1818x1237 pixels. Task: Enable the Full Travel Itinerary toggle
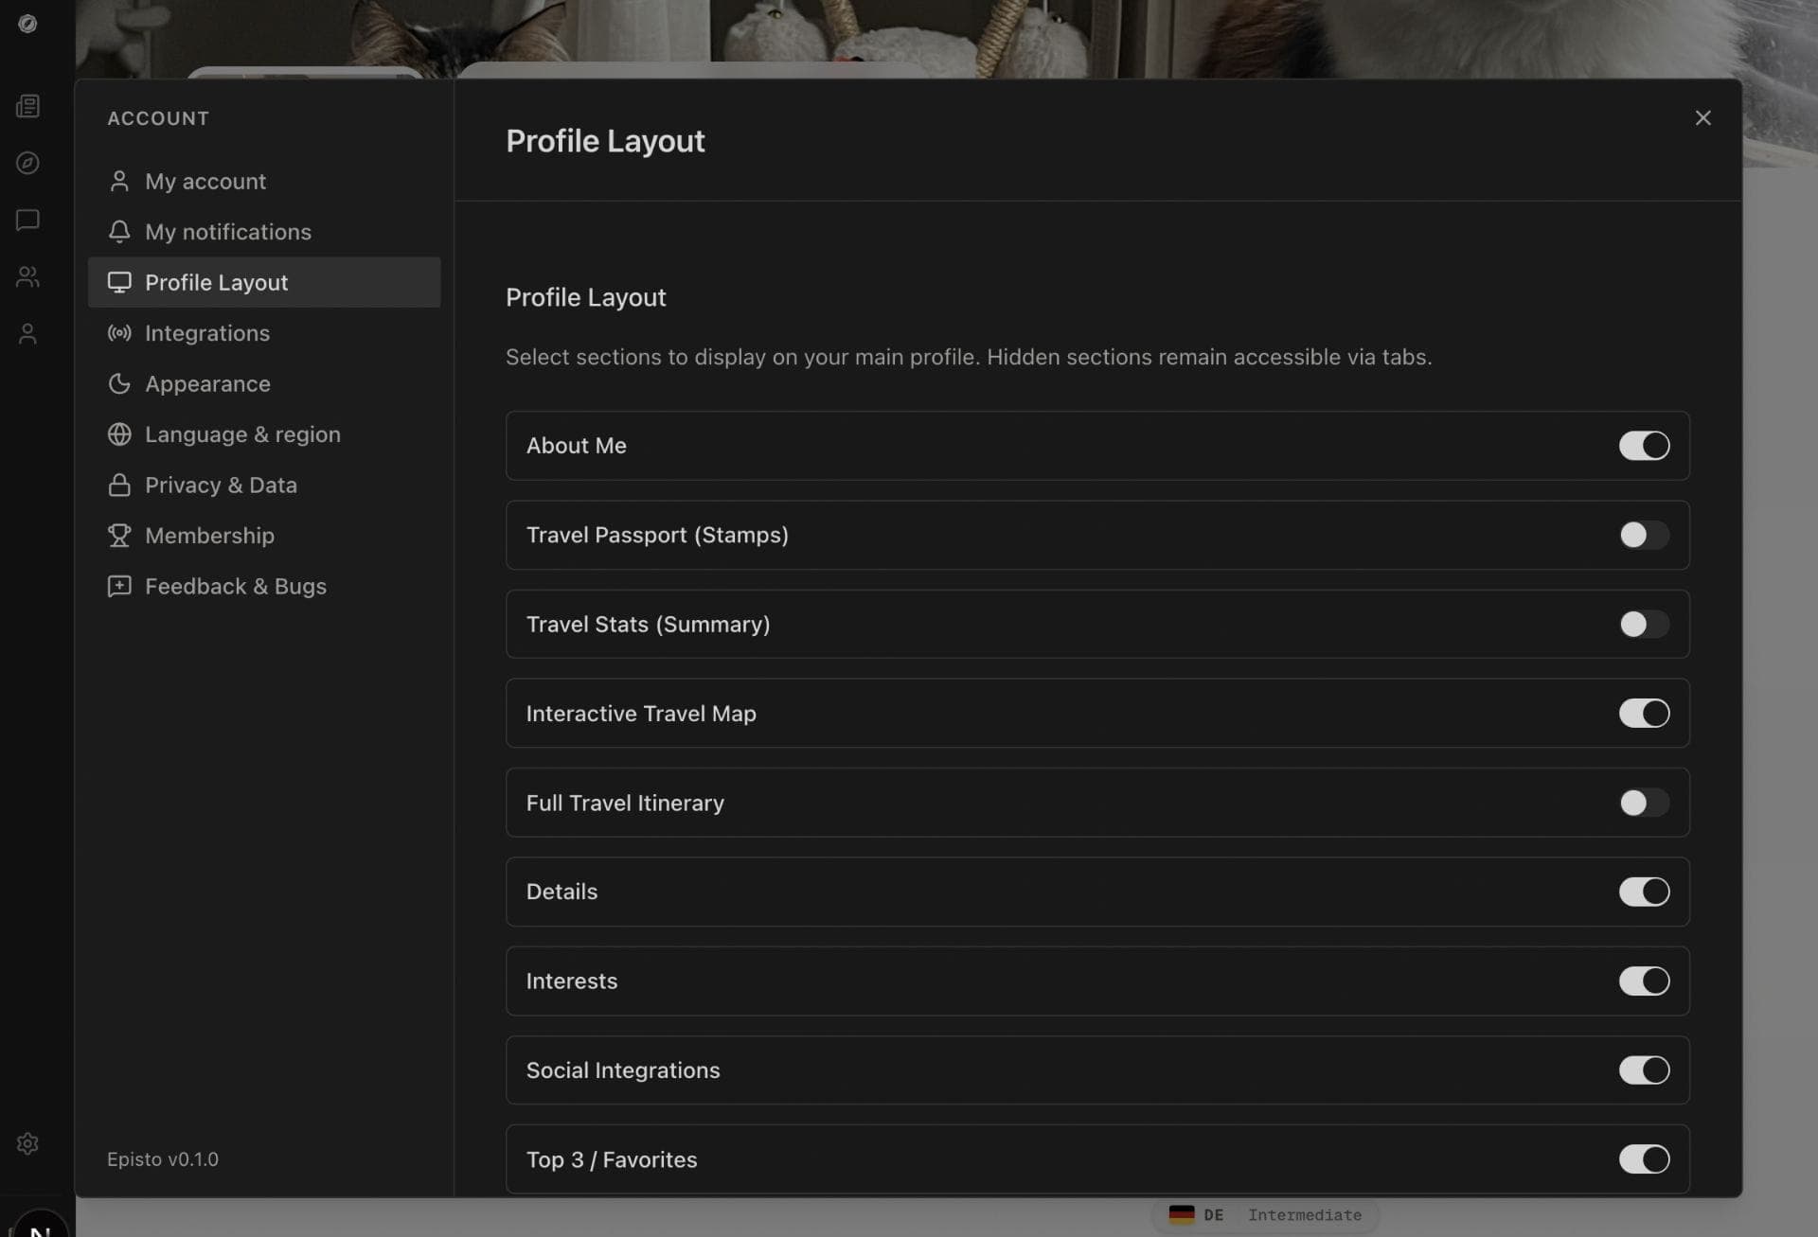(x=1643, y=803)
